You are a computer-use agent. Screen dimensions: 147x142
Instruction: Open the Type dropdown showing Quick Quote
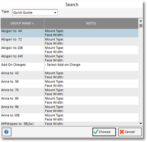coord(35,12)
